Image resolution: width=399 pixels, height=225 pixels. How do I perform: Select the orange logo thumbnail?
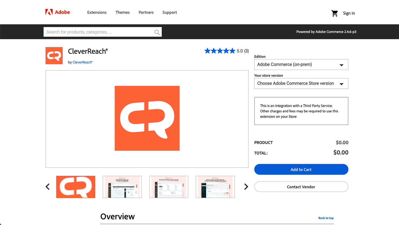pyautogui.click(x=76, y=187)
